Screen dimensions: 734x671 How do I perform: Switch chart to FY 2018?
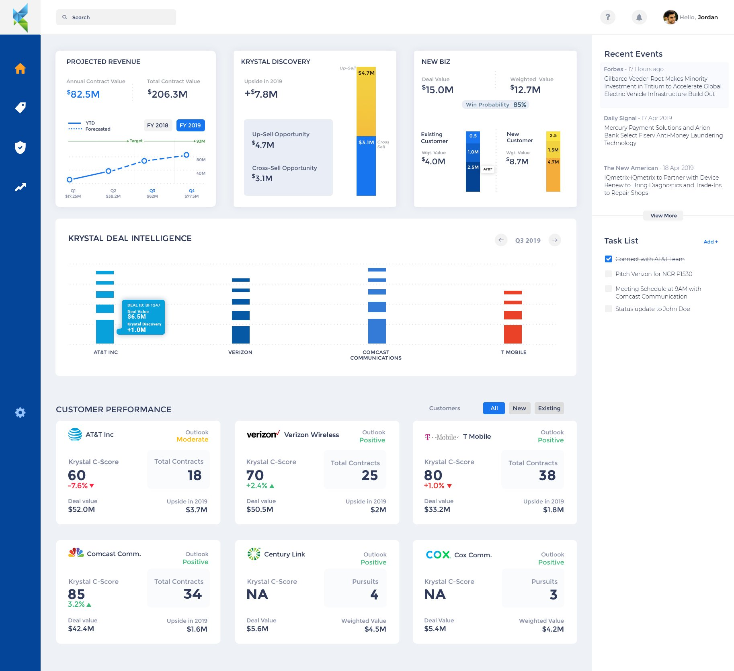click(158, 125)
